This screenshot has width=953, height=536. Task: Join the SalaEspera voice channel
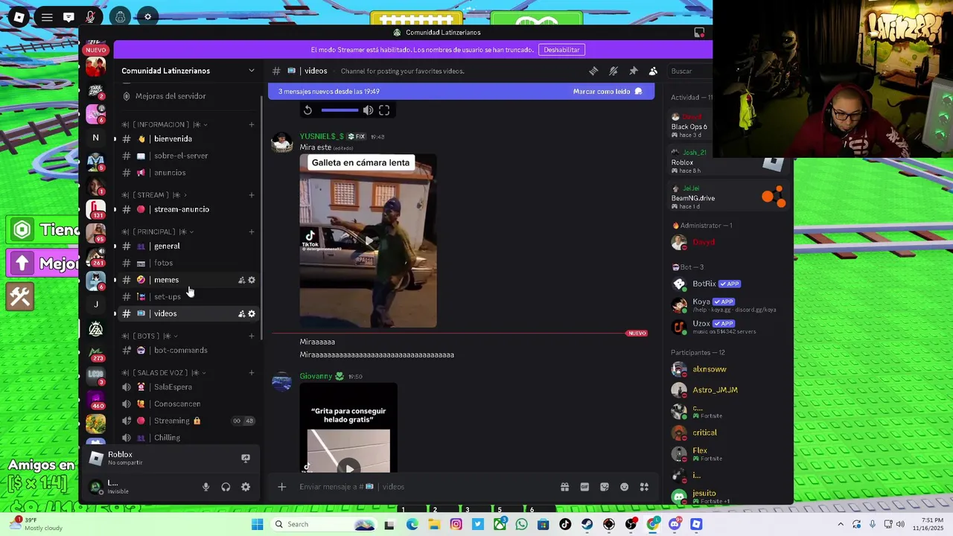[x=188, y=387]
